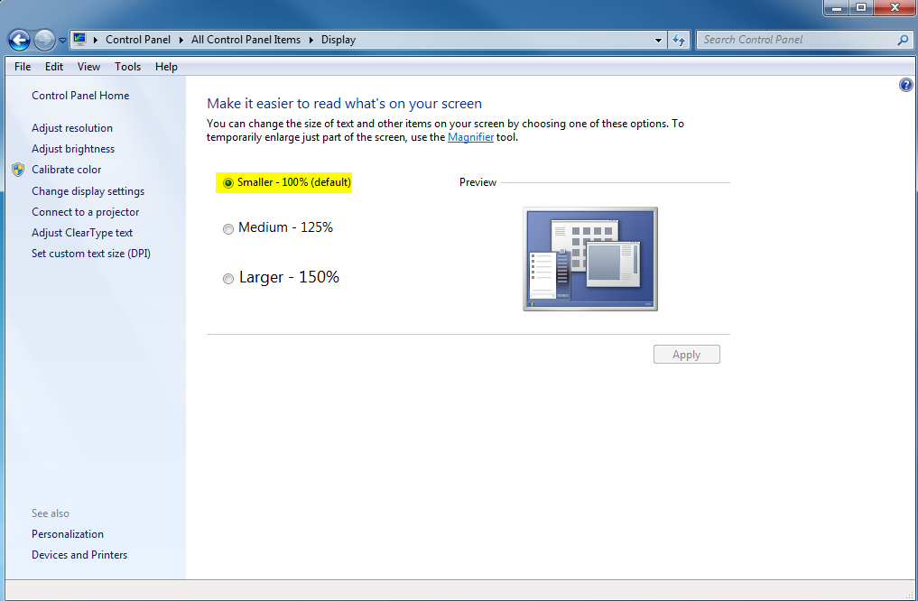Viewport: 918px width, 601px height.
Task: Open Calibrate color link
Action: click(x=66, y=170)
